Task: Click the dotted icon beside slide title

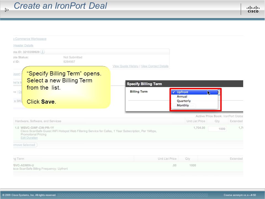Action: (x=7, y=10)
